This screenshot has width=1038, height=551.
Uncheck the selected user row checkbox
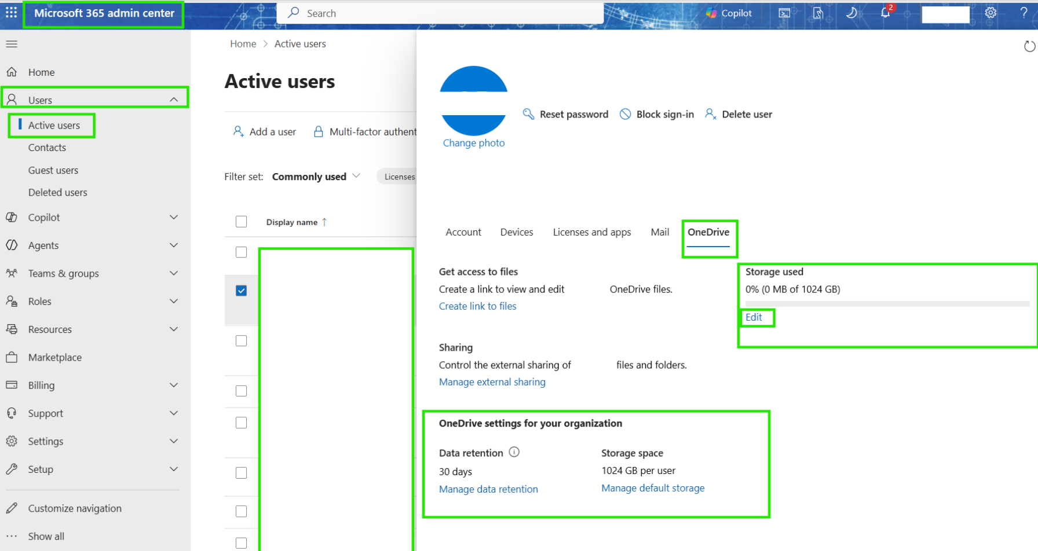[242, 291]
